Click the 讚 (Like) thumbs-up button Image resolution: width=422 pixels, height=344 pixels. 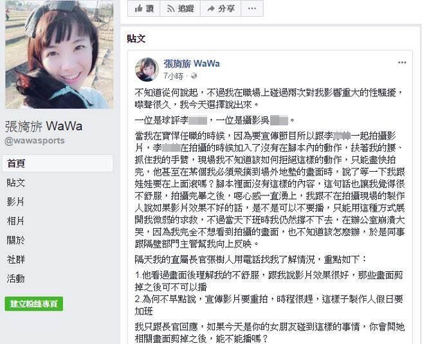pyautogui.click(x=144, y=8)
